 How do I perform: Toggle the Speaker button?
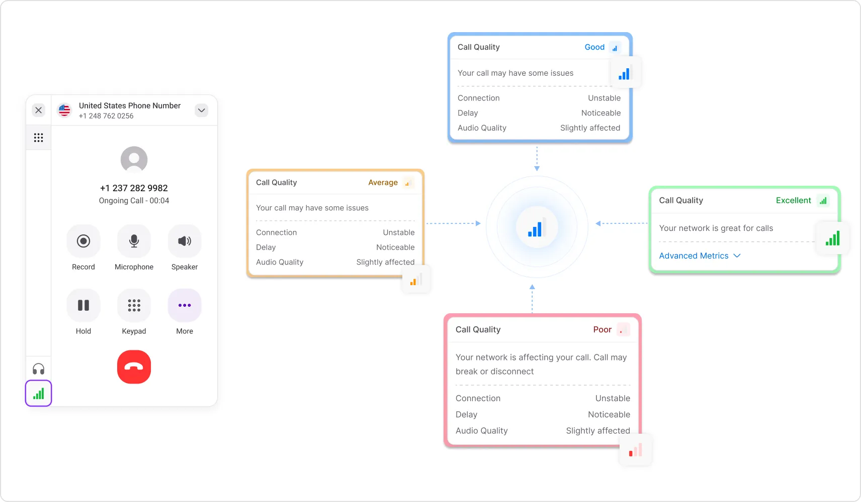pyautogui.click(x=185, y=241)
